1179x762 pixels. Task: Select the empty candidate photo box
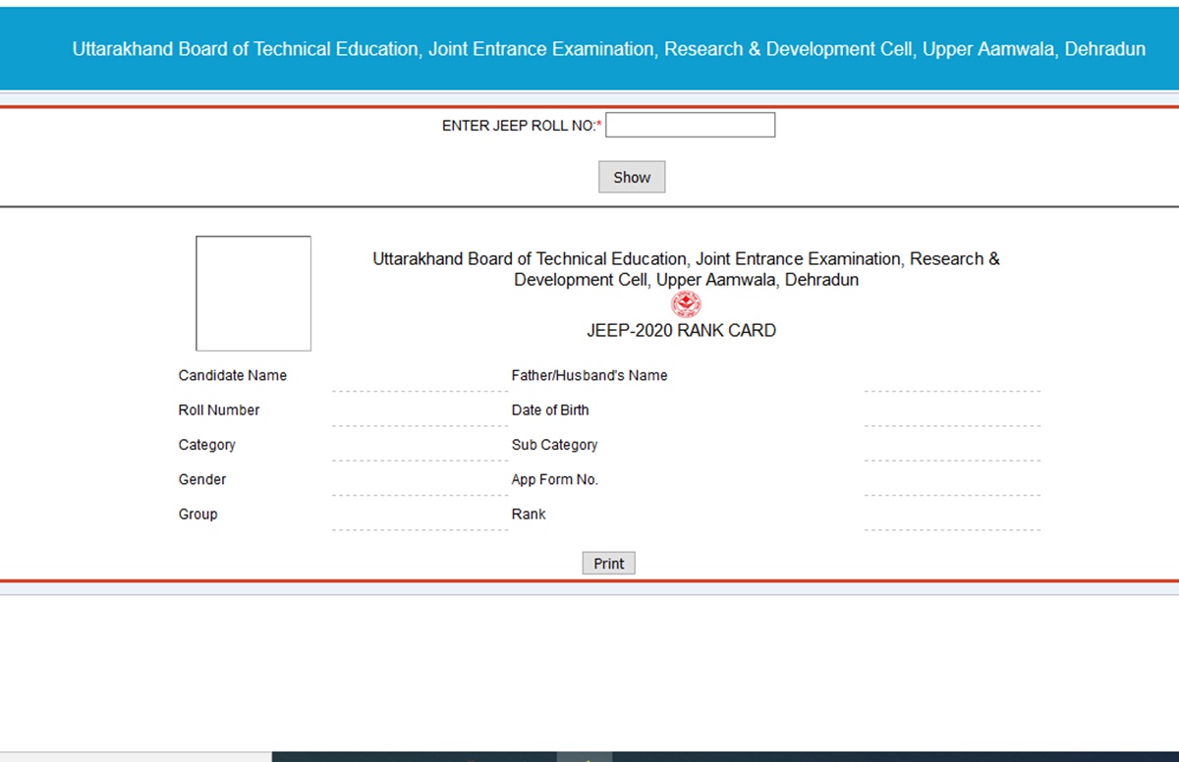(253, 294)
